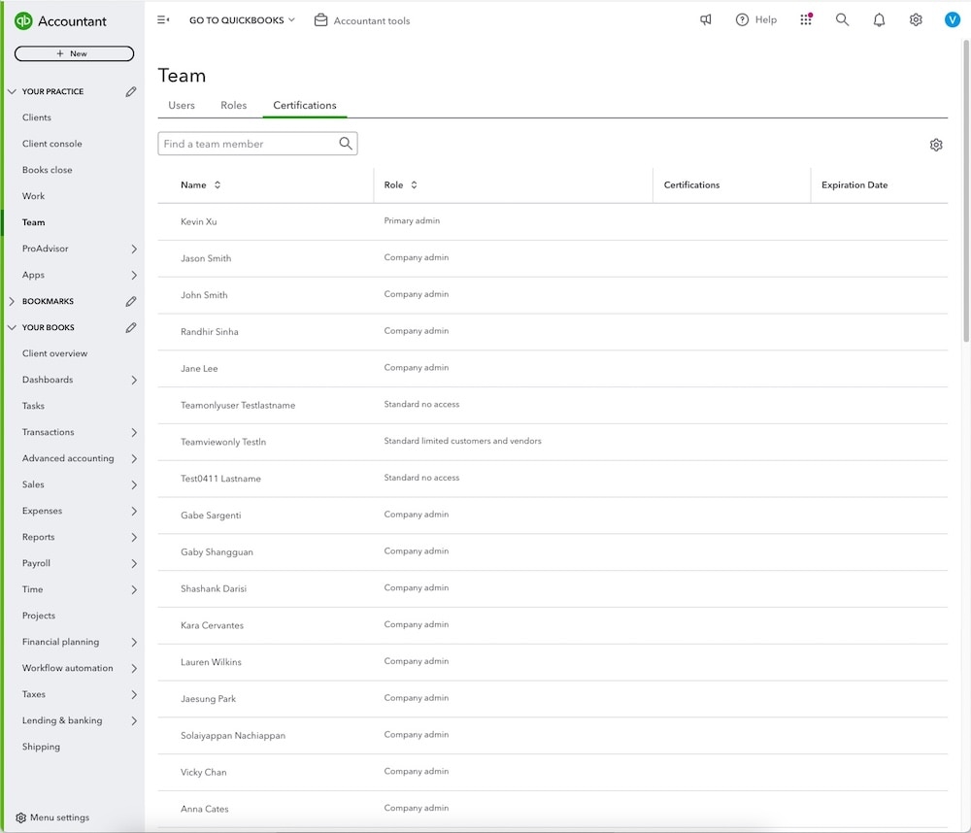
Task: Switch to the Roles tab
Action: tap(233, 105)
